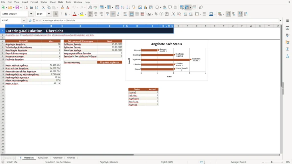Cut the selected cells
Image resolution: width=292 pixels, height=164 pixels.
[43, 7]
